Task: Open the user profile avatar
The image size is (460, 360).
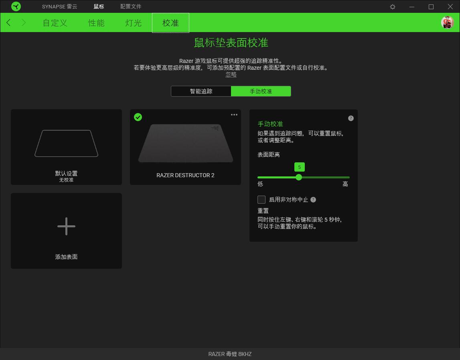Action: (x=448, y=22)
